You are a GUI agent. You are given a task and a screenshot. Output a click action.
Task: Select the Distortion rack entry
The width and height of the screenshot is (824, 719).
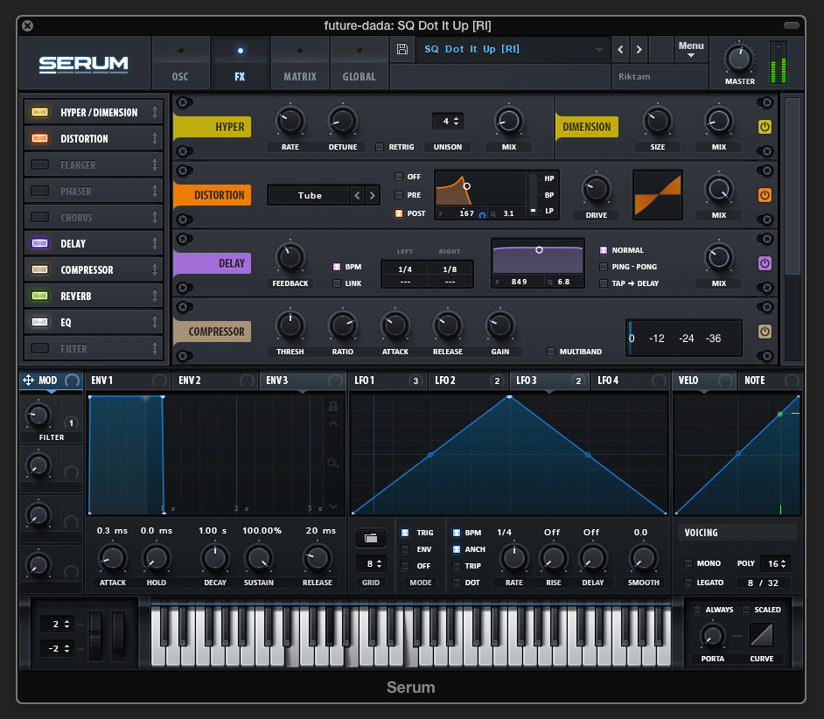coord(94,138)
